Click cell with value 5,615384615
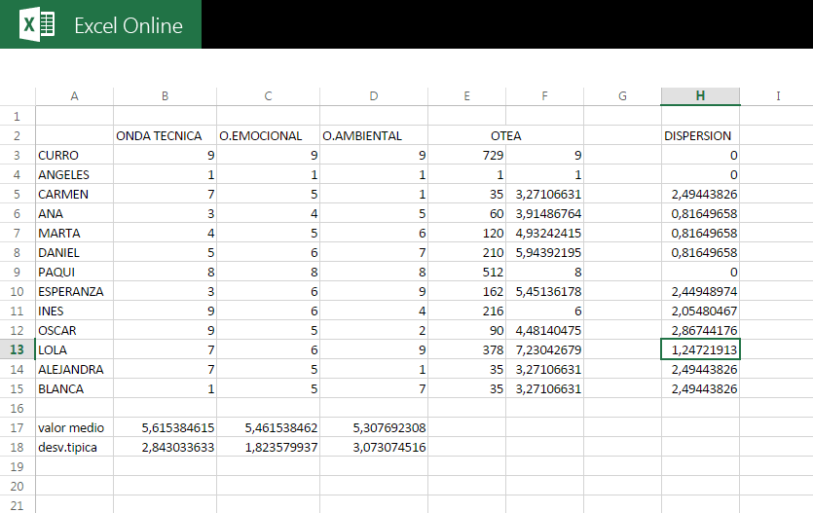The height and width of the screenshot is (513, 813). [165, 427]
